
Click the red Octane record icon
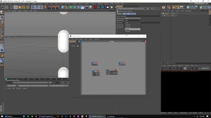[96, 7]
